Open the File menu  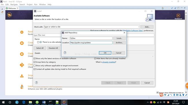(2, 4)
